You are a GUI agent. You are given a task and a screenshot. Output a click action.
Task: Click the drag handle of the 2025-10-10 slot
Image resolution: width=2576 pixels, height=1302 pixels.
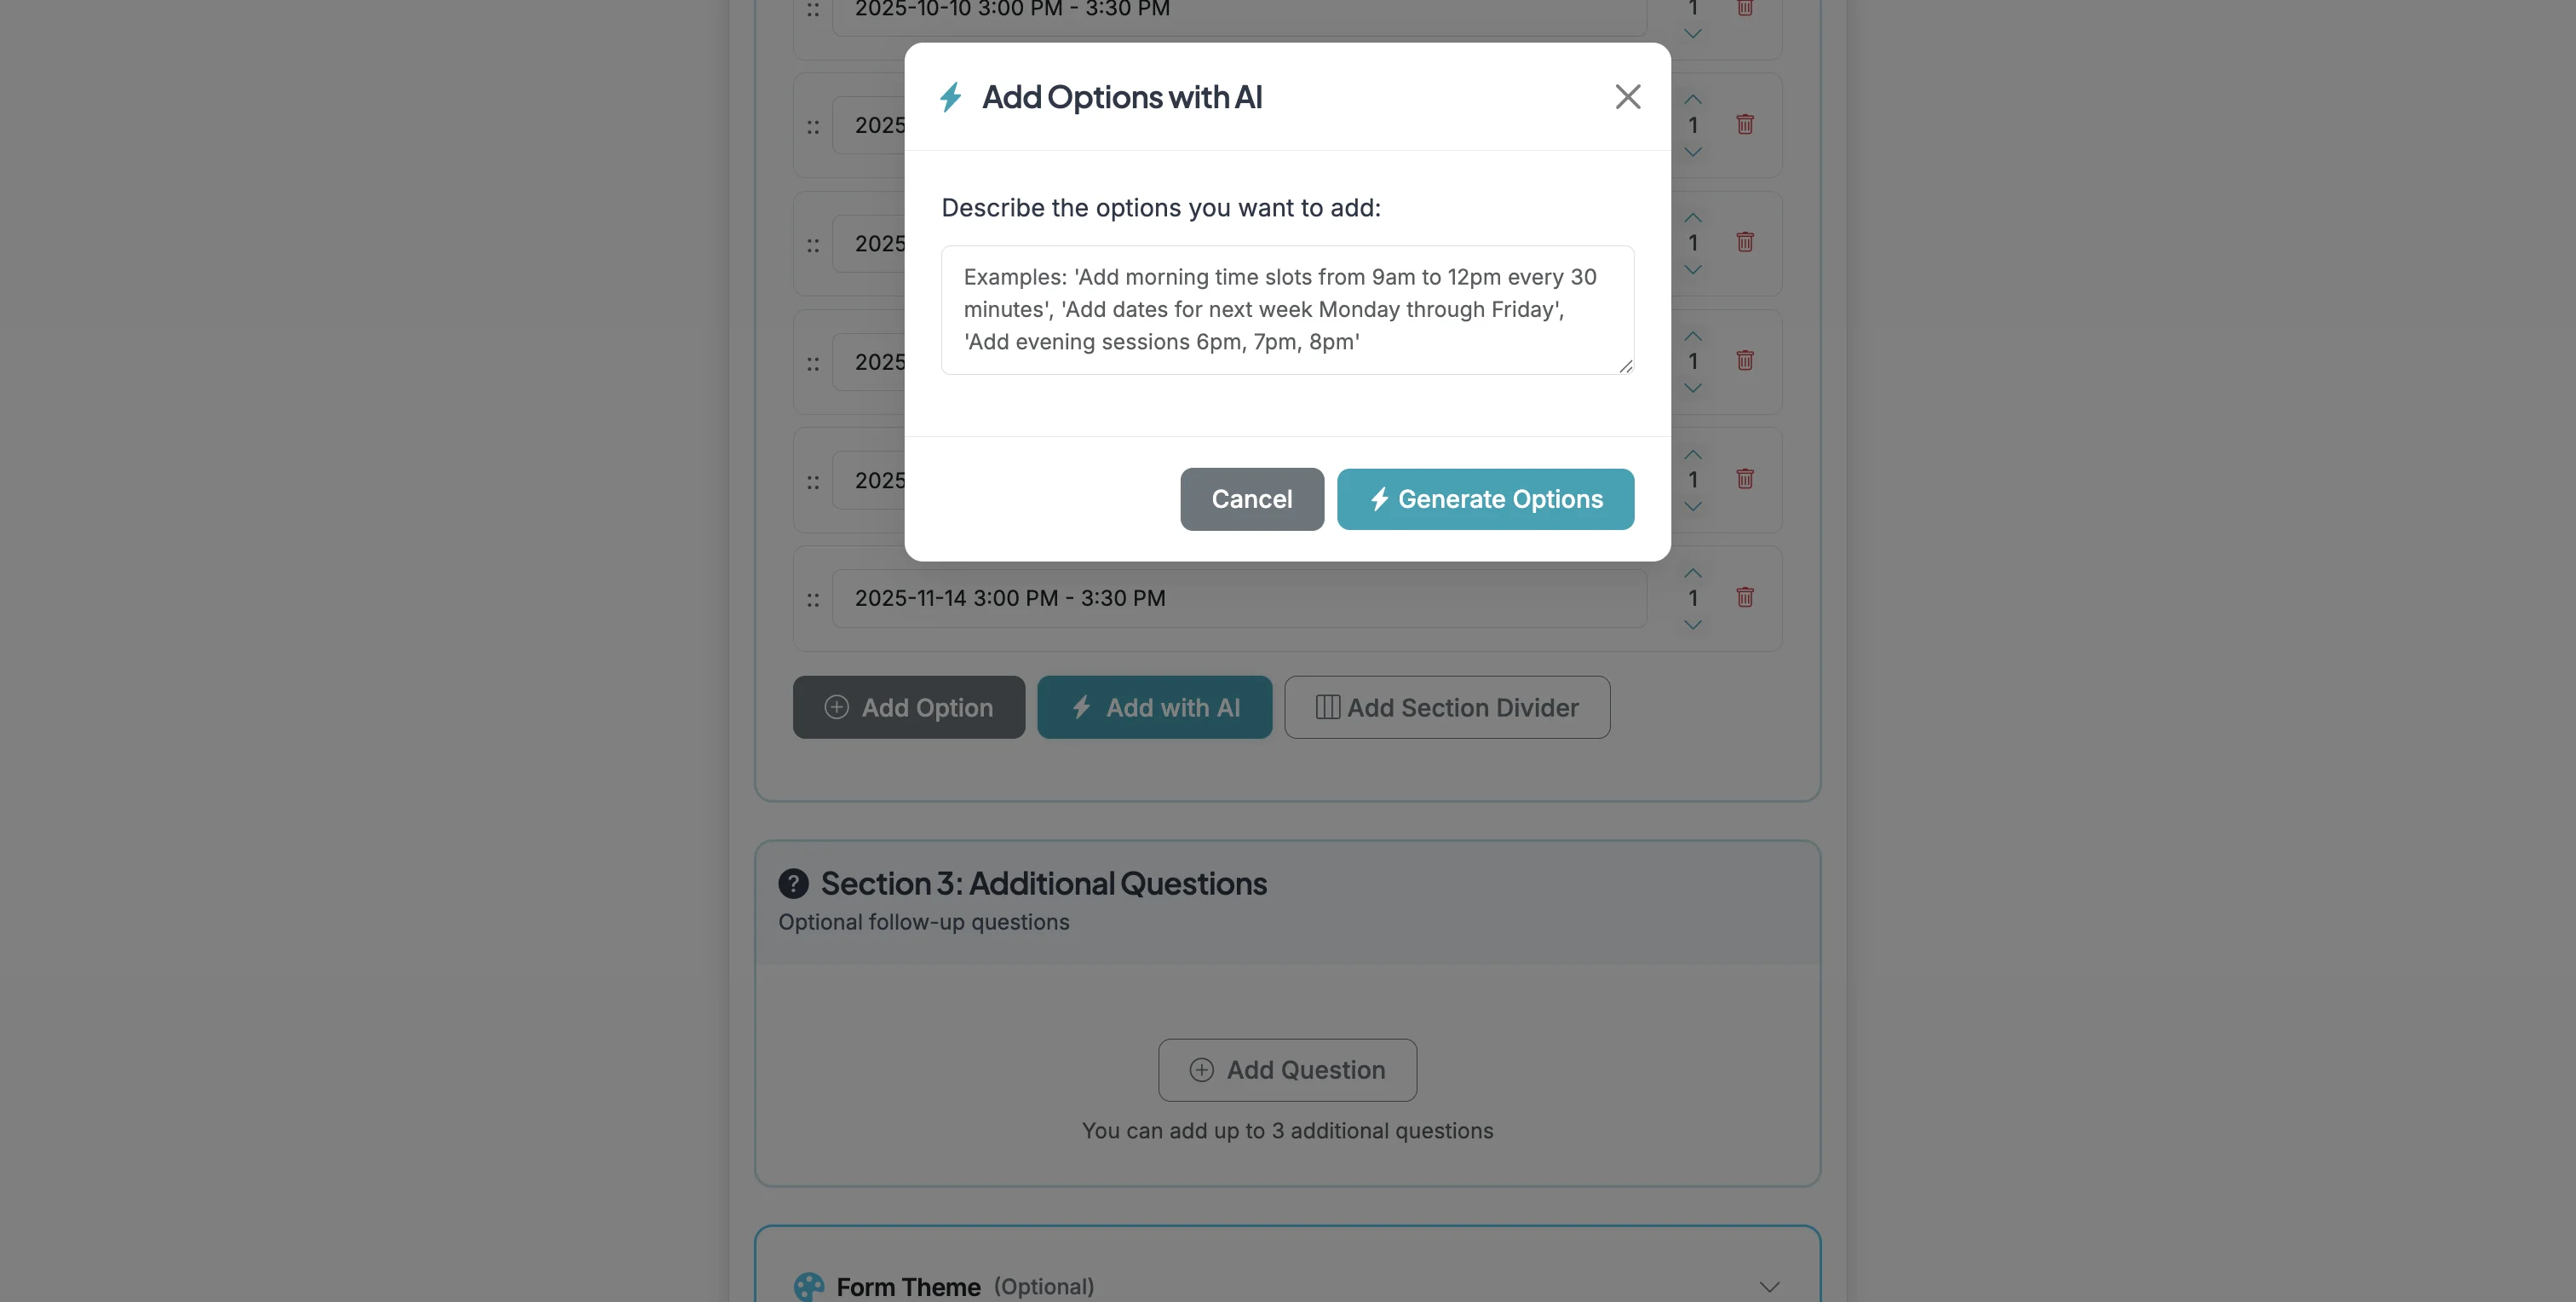[x=813, y=8]
